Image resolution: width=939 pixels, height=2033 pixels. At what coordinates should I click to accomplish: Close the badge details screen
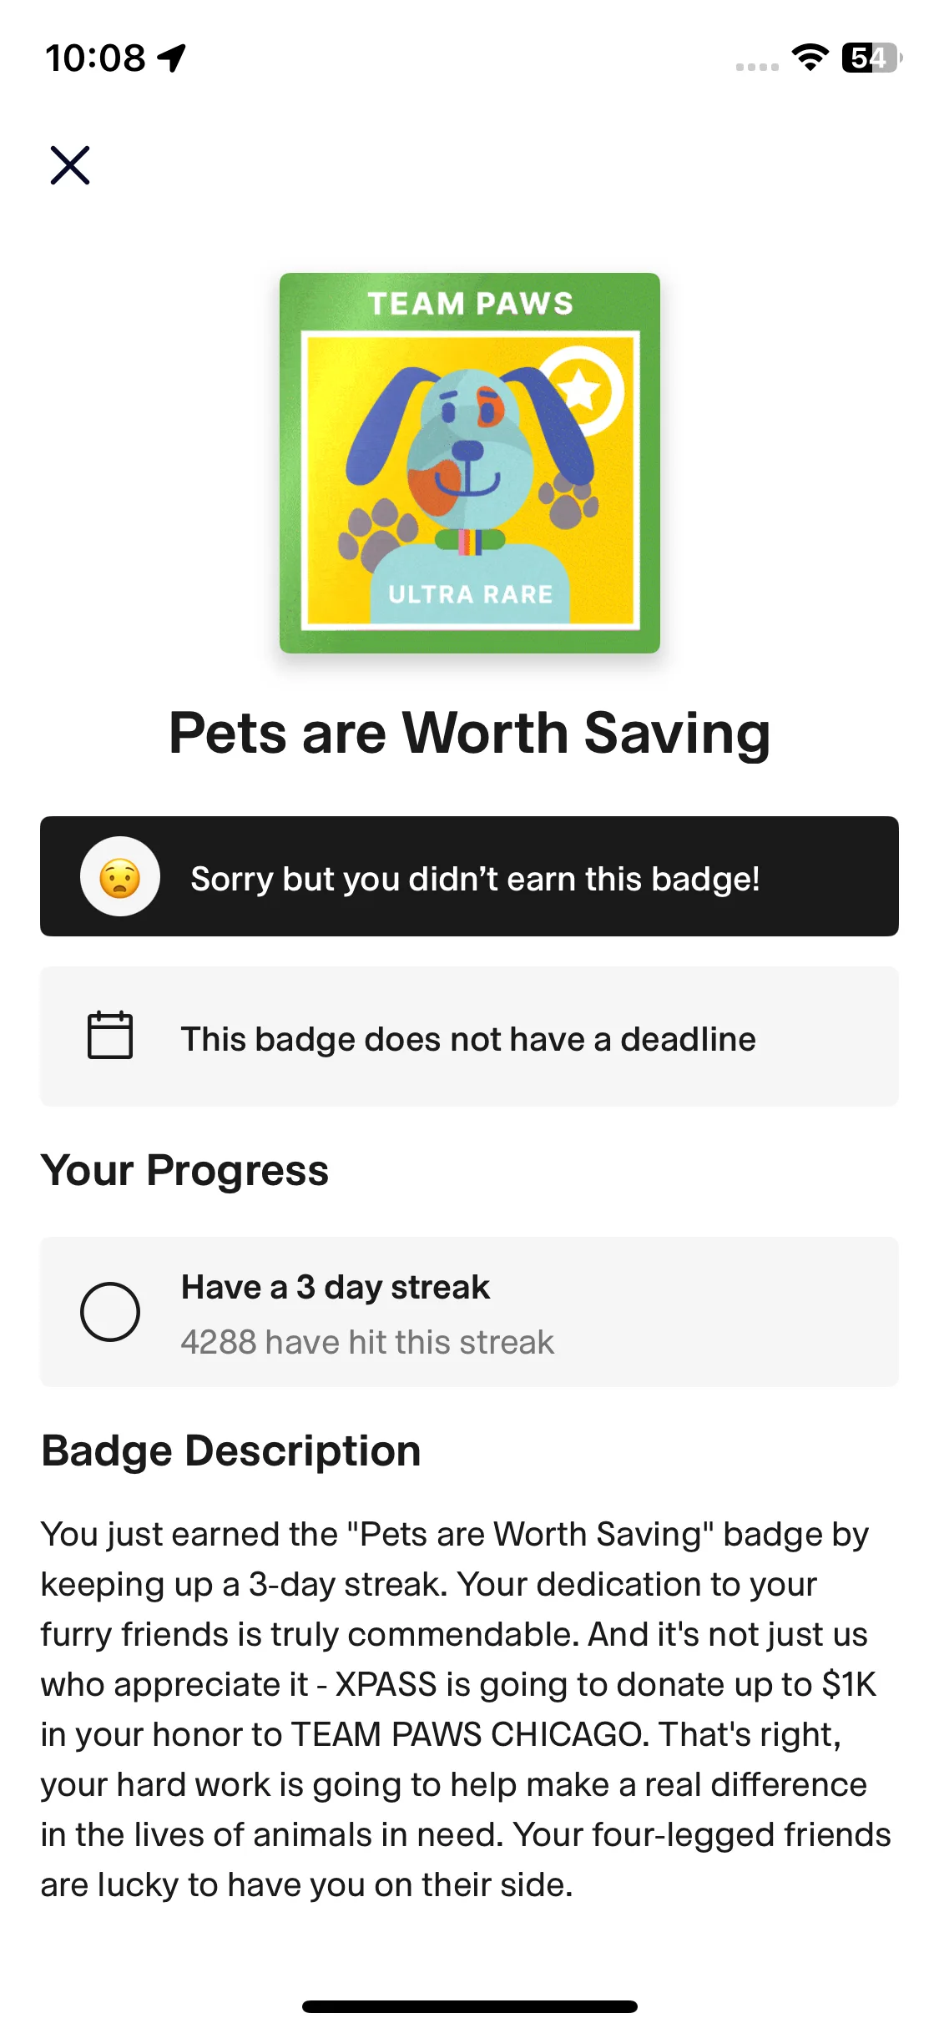coord(70,165)
